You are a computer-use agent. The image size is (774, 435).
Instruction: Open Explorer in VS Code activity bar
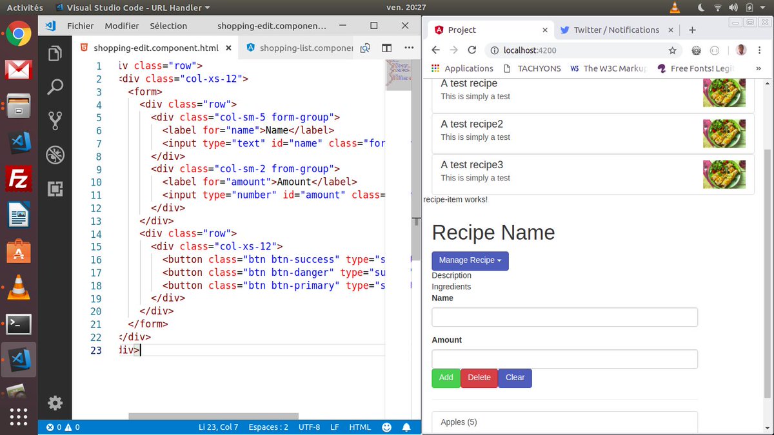coord(55,53)
